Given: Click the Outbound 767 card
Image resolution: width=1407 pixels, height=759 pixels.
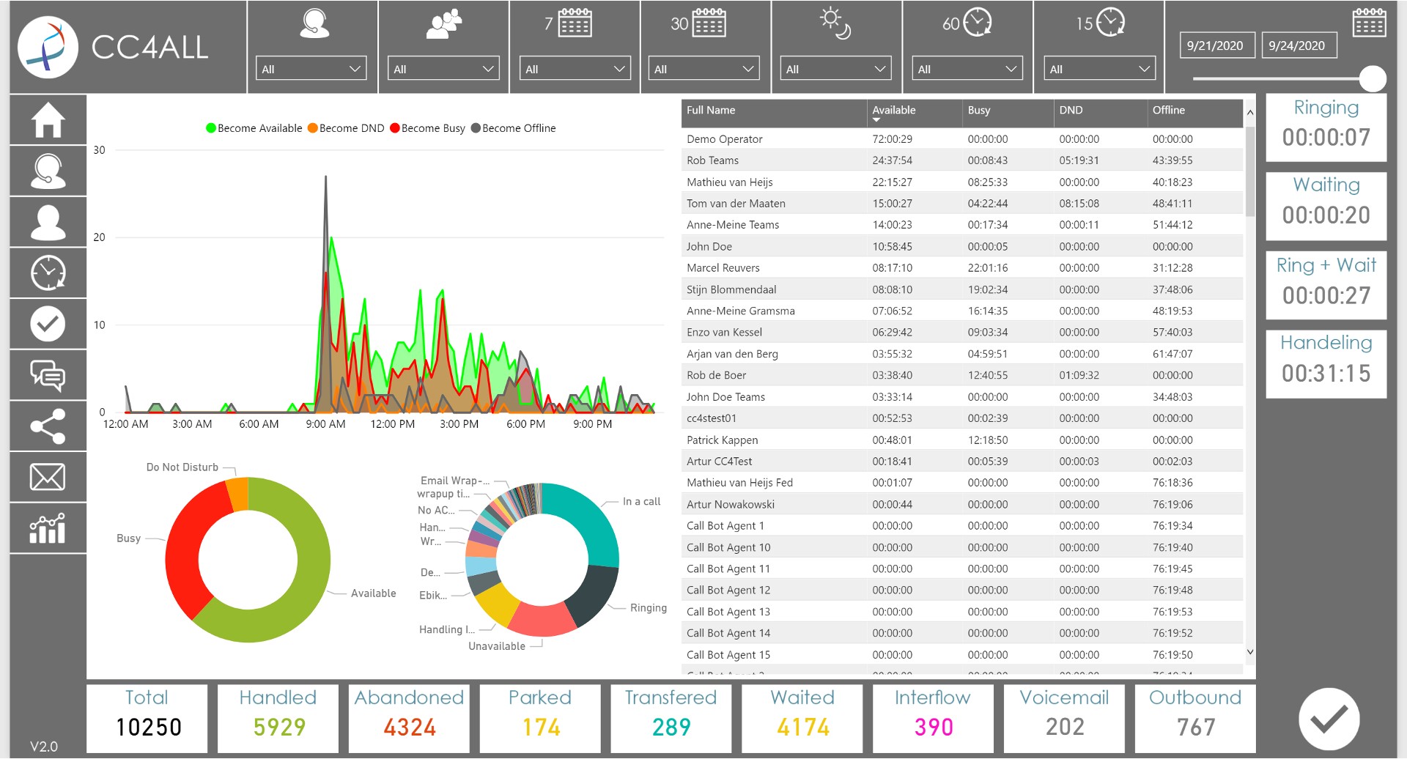Looking at the screenshot, I should click(1195, 718).
